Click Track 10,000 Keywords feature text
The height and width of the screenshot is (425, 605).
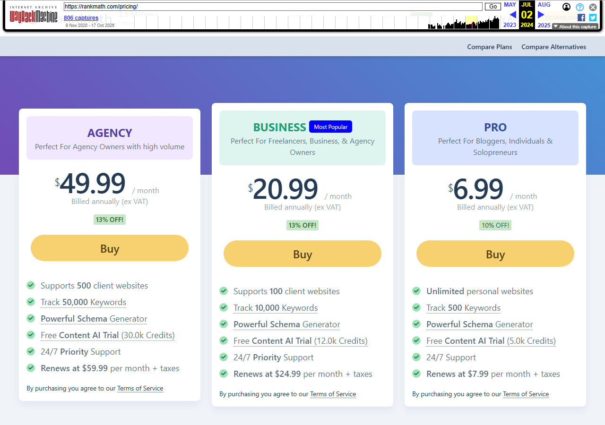coord(276,308)
